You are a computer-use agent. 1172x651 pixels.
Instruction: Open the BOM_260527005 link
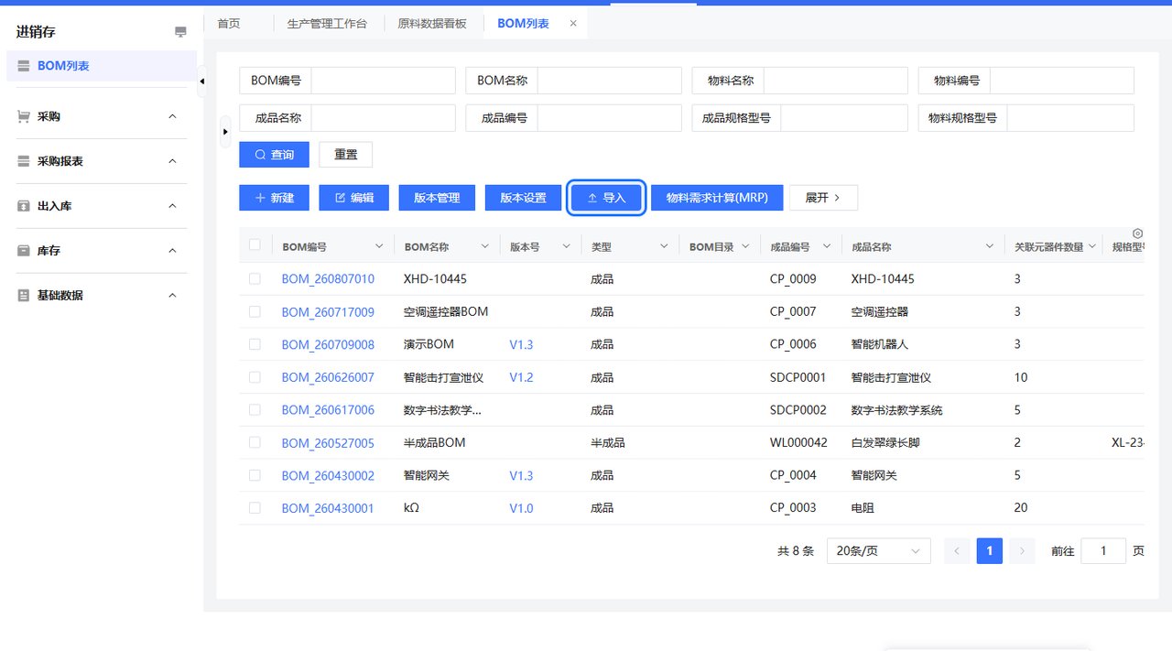pos(328,443)
